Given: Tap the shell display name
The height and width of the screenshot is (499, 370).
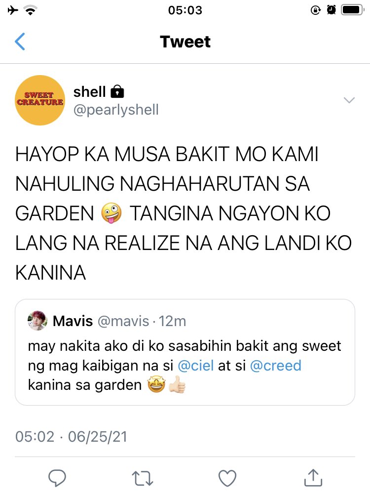Looking at the screenshot, I should pyautogui.click(x=89, y=92).
